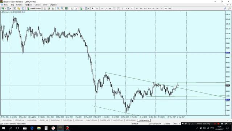Click the Новый ордер button
Image resolution: width=232 pixels, height=131 pixels.
34,9
